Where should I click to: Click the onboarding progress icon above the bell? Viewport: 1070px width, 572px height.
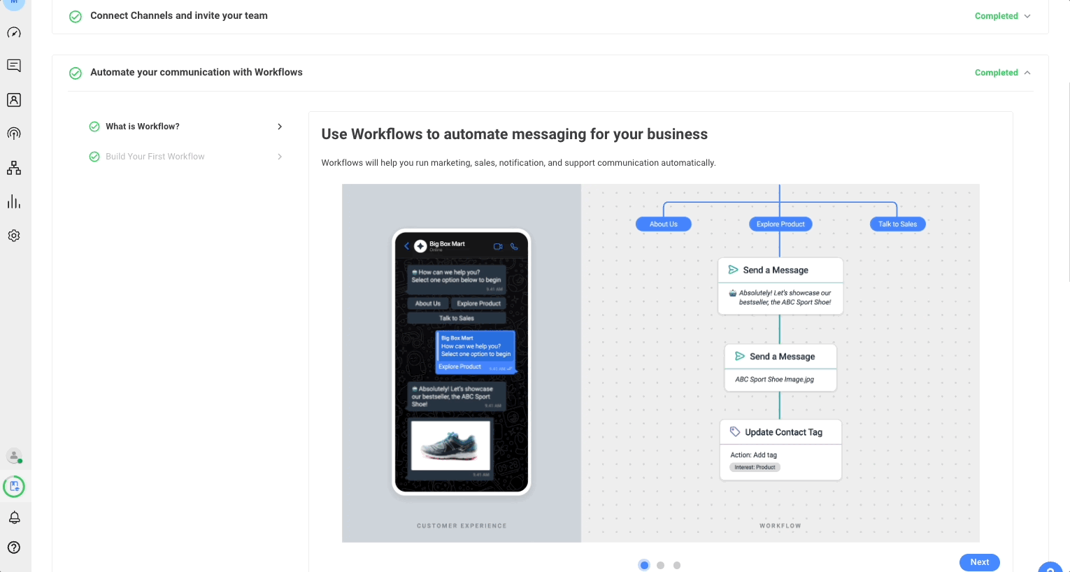tap(14, 486)
